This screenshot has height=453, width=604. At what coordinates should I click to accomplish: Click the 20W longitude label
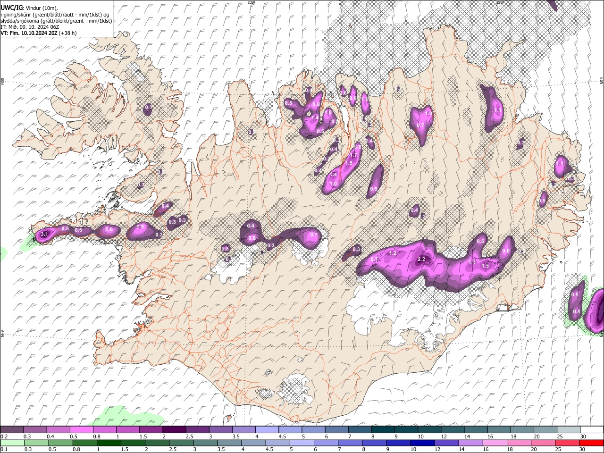tap(251, 2)
